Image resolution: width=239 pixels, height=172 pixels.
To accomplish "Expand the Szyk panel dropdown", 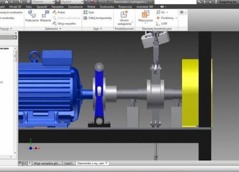I will [x=101, y=29].
